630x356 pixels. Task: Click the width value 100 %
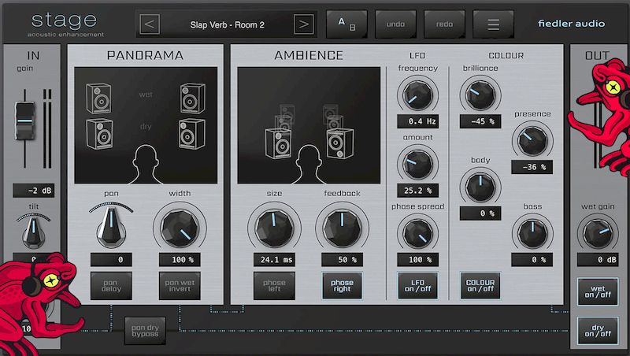click(180, 260)
